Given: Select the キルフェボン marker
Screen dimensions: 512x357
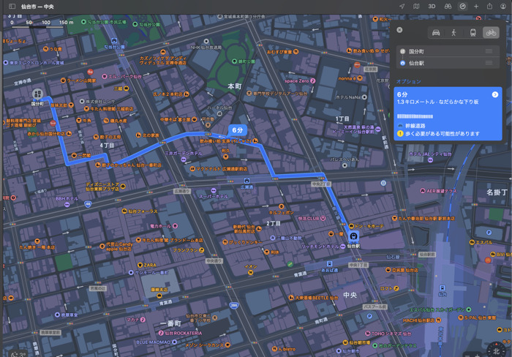Looking at the screenshot, I should 281,206.
